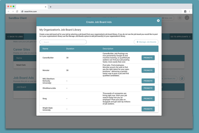Close the Create Job Board Ads dialog

[x=158, y=20]
